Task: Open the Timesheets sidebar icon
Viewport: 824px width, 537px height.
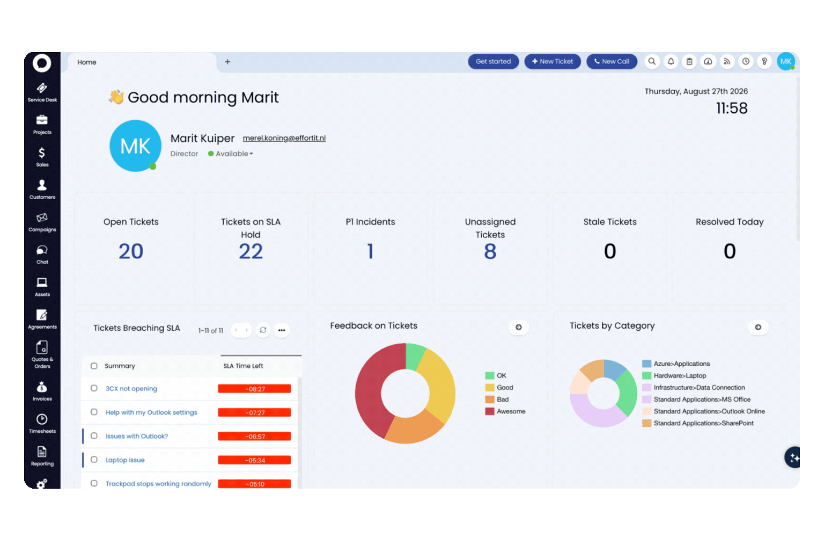Action: (x=42, y=423)
